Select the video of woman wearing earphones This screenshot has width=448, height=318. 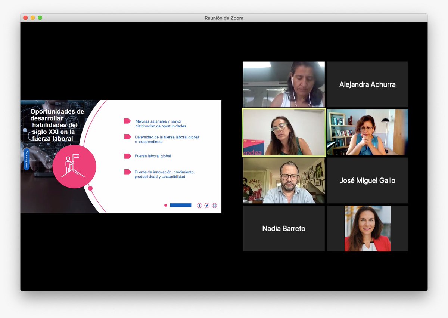tap(284, 84)
